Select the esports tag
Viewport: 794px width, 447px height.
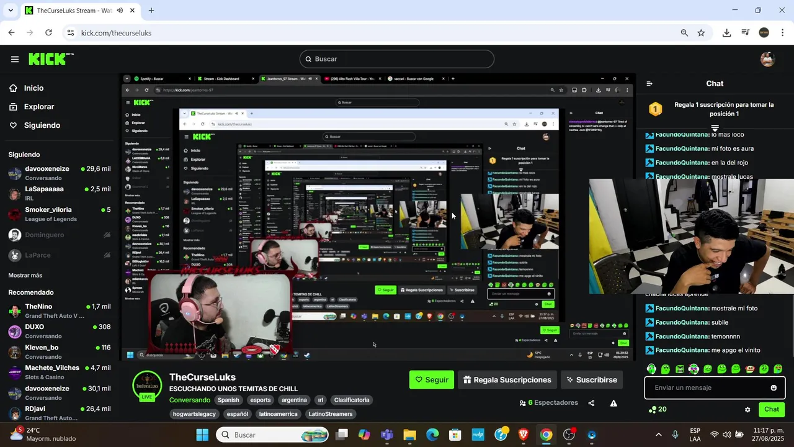tap(261, 400)
